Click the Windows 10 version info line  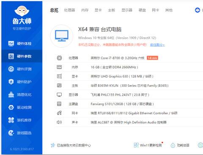(117, 38)
